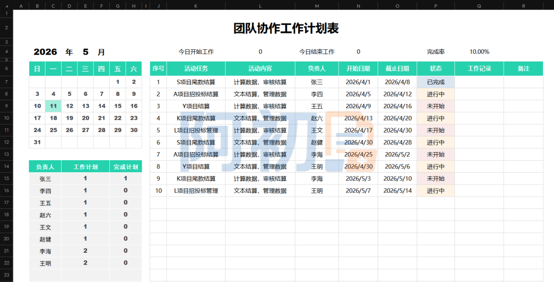
Task: Click the 今日开始工作 label
Action: (196, 51)
